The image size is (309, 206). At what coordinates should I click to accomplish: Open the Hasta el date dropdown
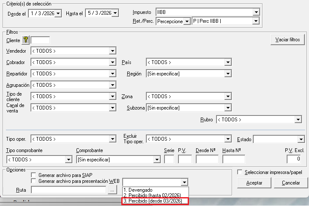pyautogui.click(x=115, y=13)
